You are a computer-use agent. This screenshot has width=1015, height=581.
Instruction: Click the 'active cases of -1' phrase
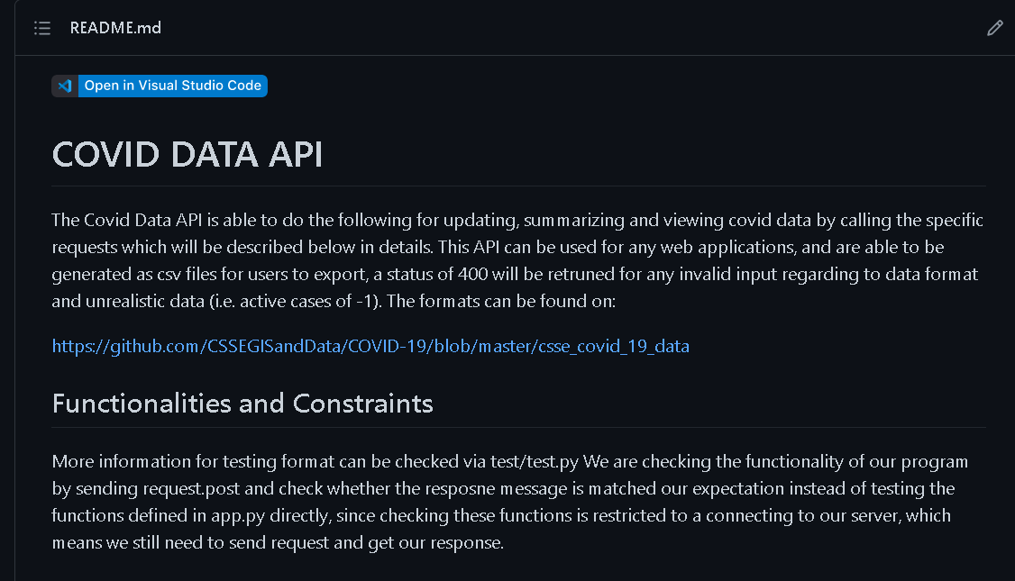click(306, 302)
